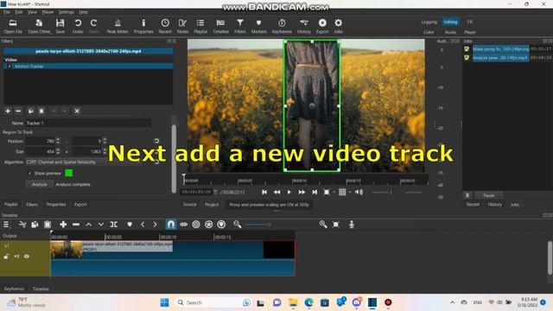Image resolution: width=553 pixels, height=311 pixels.
Task: Step the timecode spinner
Action: pyautogui.click(x=215, y=192)
